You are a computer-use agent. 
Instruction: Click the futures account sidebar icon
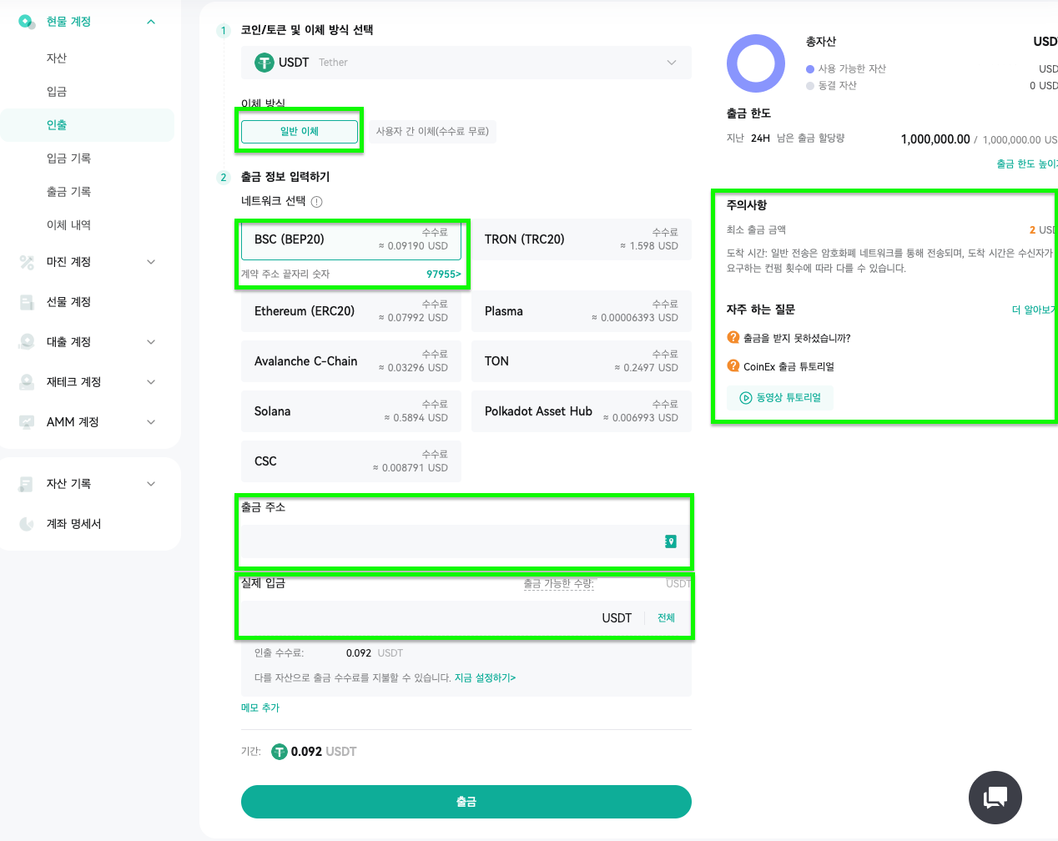27,302
